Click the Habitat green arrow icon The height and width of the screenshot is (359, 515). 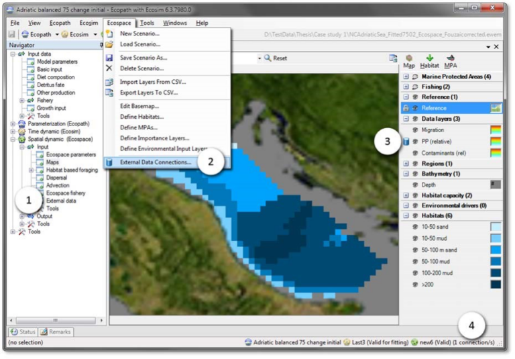coord(429,58)
